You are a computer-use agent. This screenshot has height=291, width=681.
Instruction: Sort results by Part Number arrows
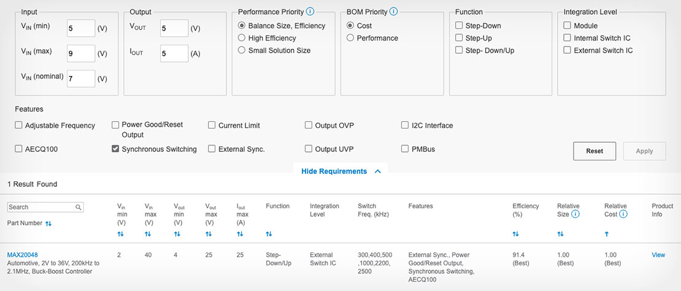tap(48, 224)
